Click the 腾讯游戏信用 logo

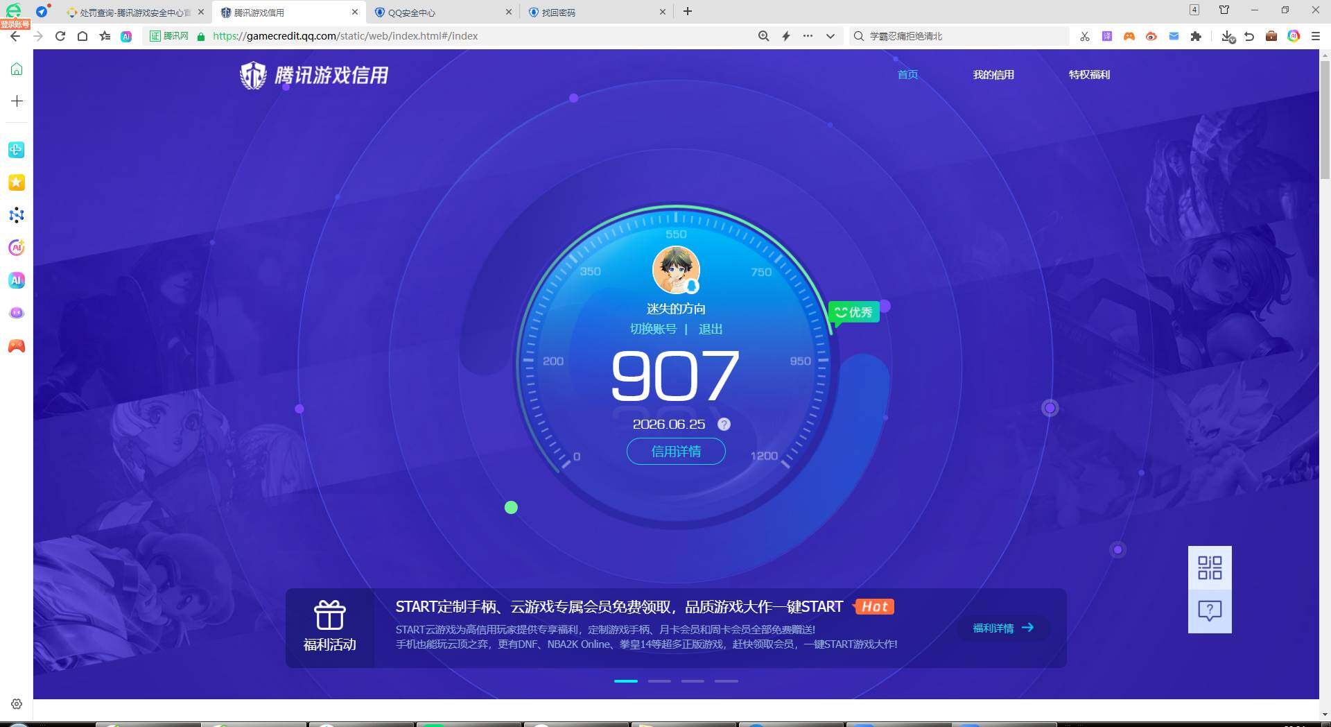314,75
